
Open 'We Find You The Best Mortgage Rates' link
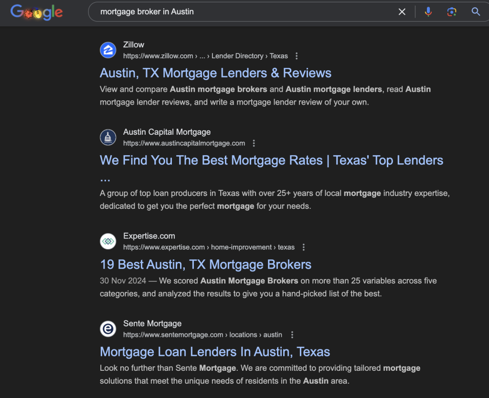click(271, 161)
